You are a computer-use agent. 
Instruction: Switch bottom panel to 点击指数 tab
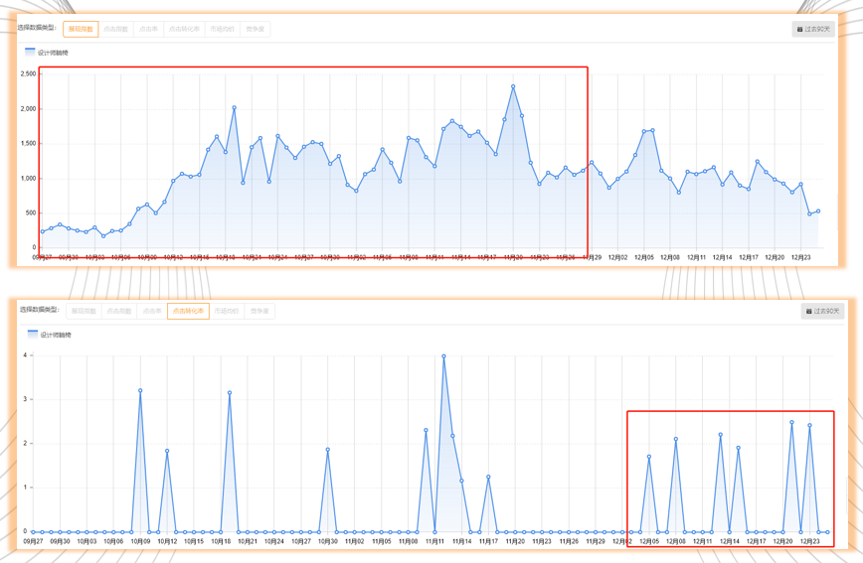coord(118,311)
